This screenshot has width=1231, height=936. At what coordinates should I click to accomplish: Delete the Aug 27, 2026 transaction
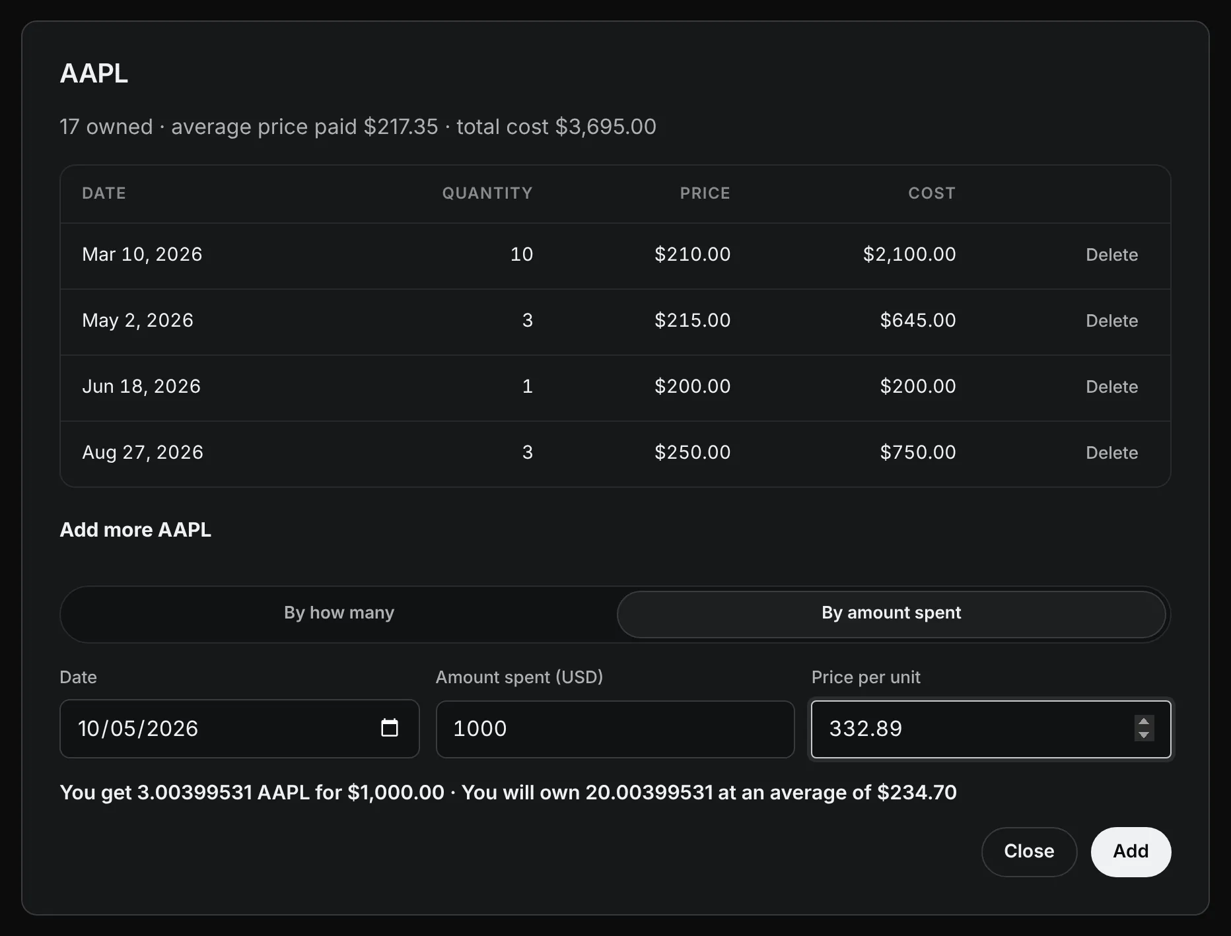[x=1111, y=453]
